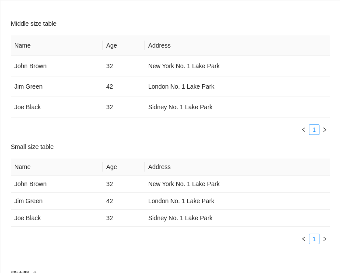
Task: Click the Address column header in middle size table
Action: coord(159,45)
